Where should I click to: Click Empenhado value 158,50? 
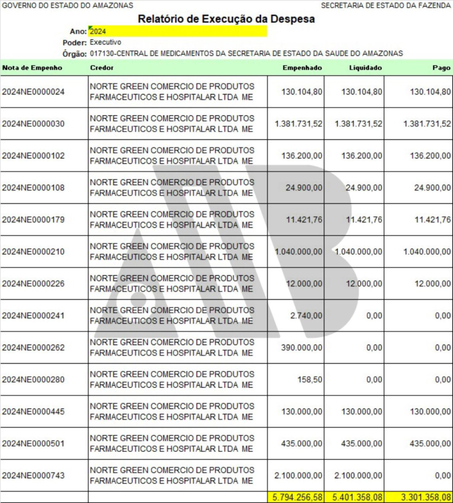(x=310, y=380)
